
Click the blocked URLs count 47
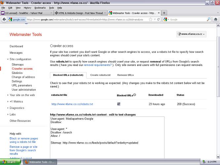tap(119, 104)
